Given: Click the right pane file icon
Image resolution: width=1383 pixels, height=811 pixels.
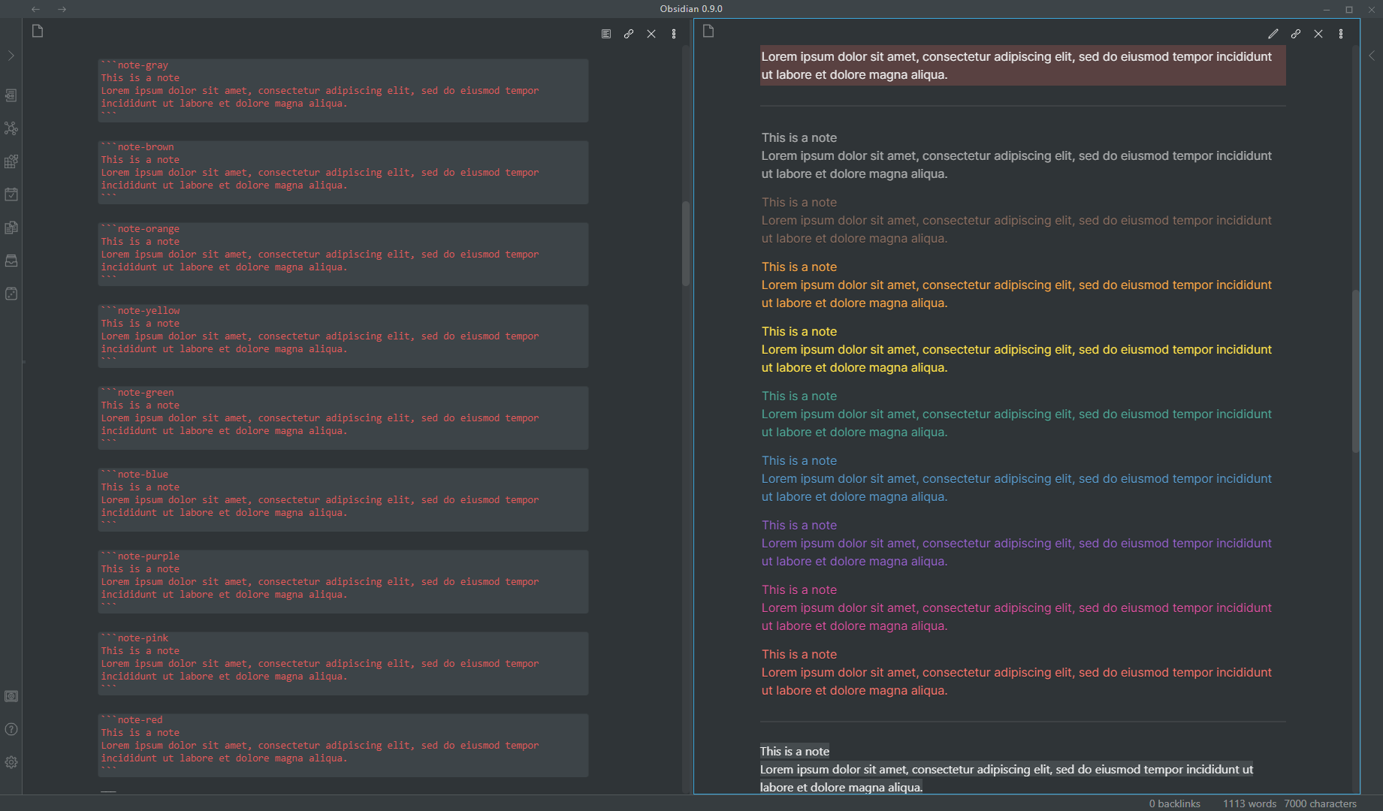Looking at the screenshot, I should click(x=708, y=31).
